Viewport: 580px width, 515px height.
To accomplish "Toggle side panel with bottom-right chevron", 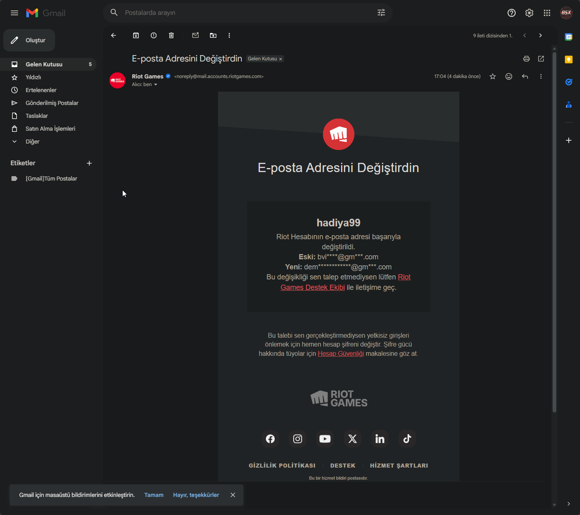I will 569,504.
